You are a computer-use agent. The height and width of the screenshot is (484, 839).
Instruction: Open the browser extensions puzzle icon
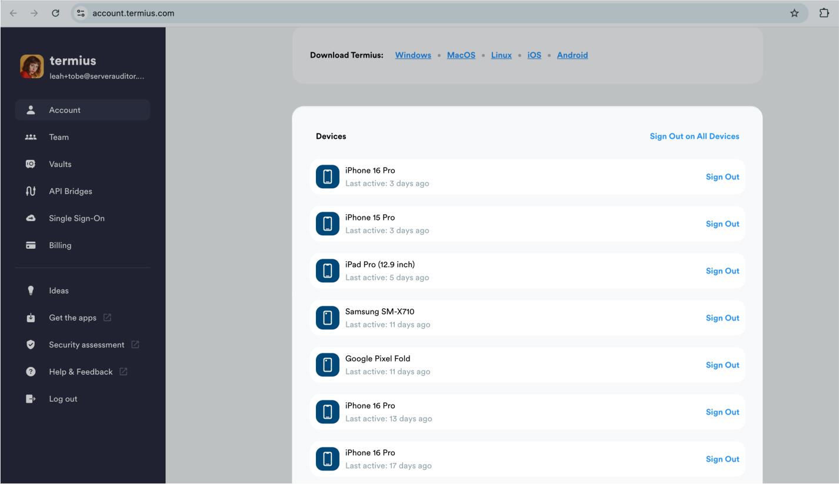pyautogui.click(x=824, y=13)
